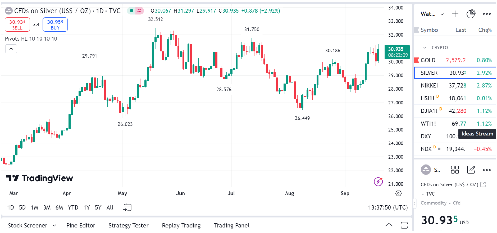497x233 pixels.
Task: Open the go-to-date calendar icon
Action: point(127,207)
